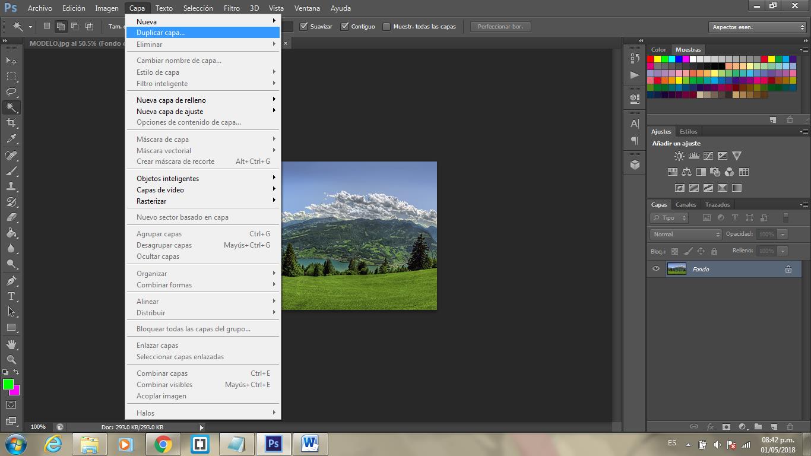Select the Hand tool
811x456 pixels.
[x=11, y=344]
